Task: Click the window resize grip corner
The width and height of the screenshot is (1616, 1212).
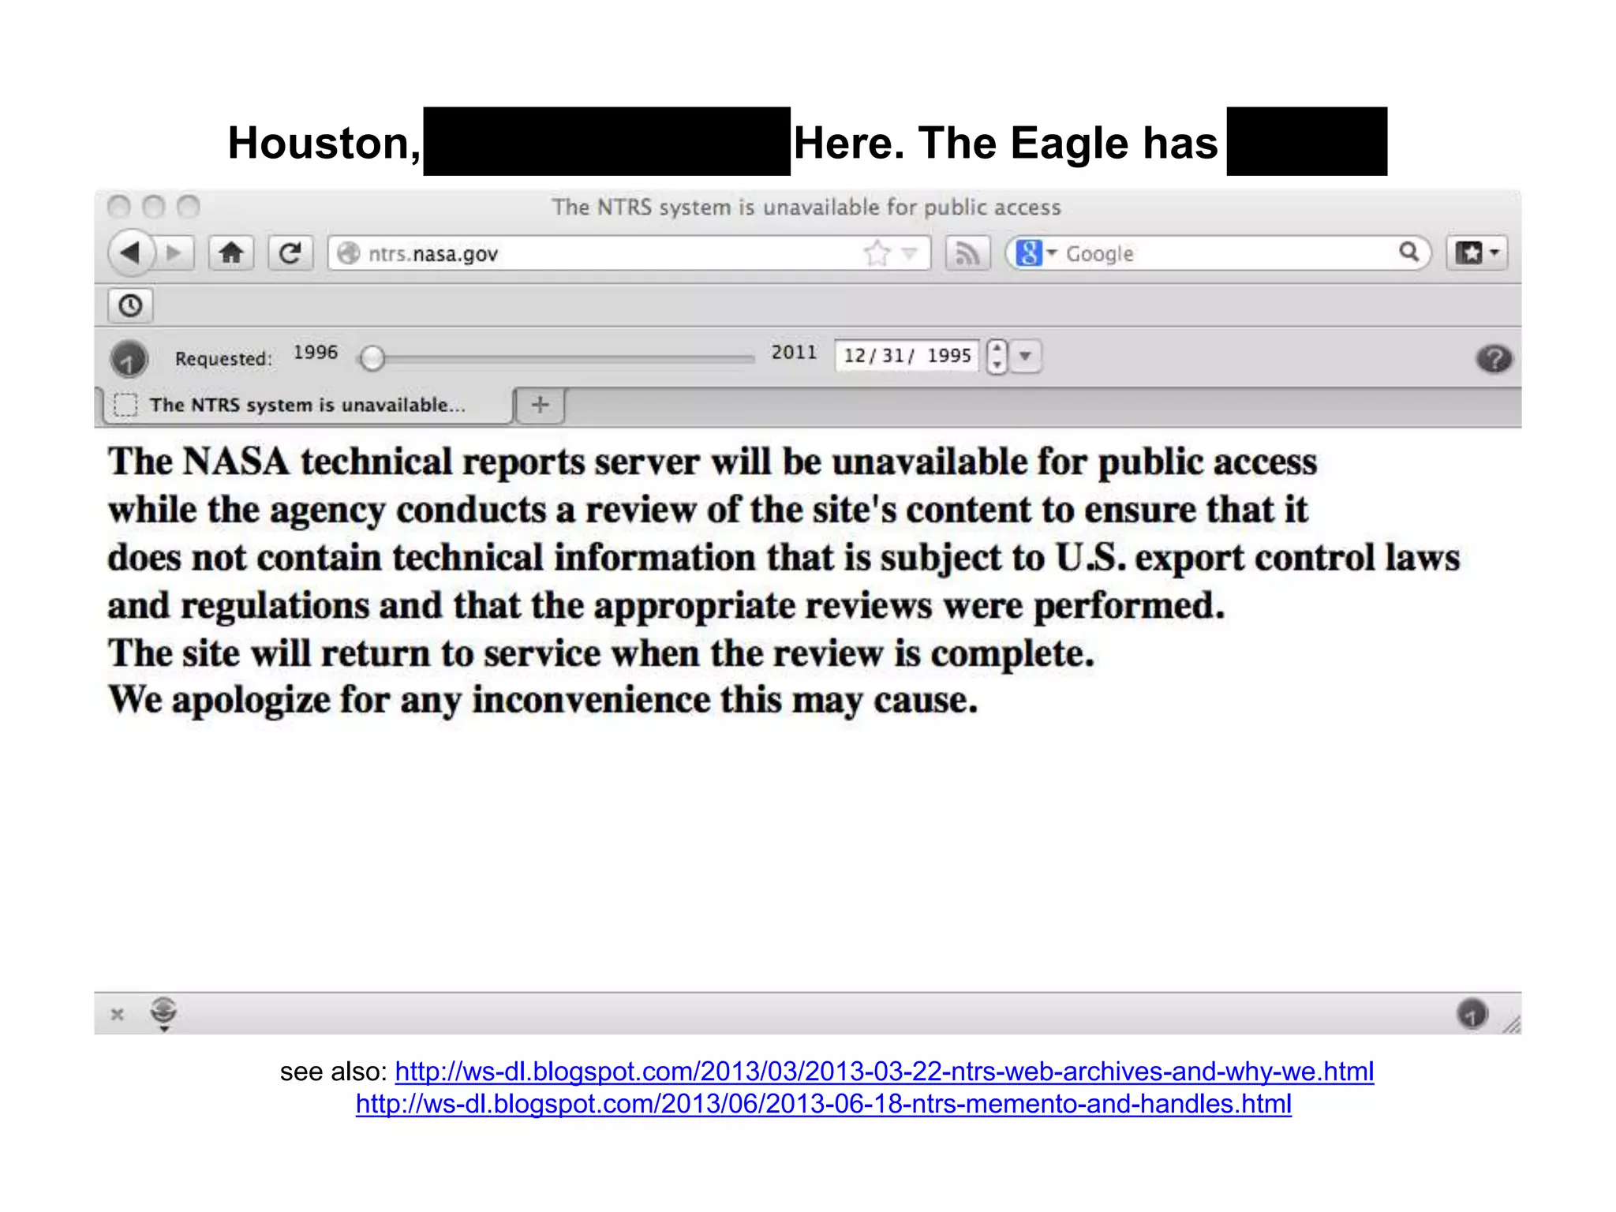Action: (1511, 1024)
